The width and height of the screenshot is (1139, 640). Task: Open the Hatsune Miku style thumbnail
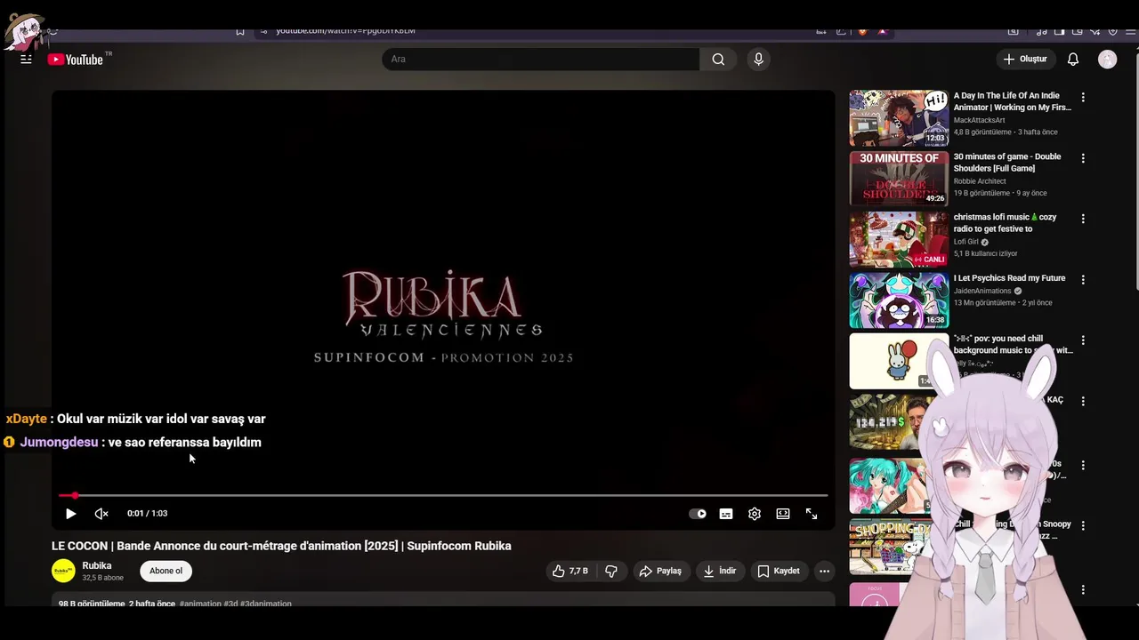(890, 486)
